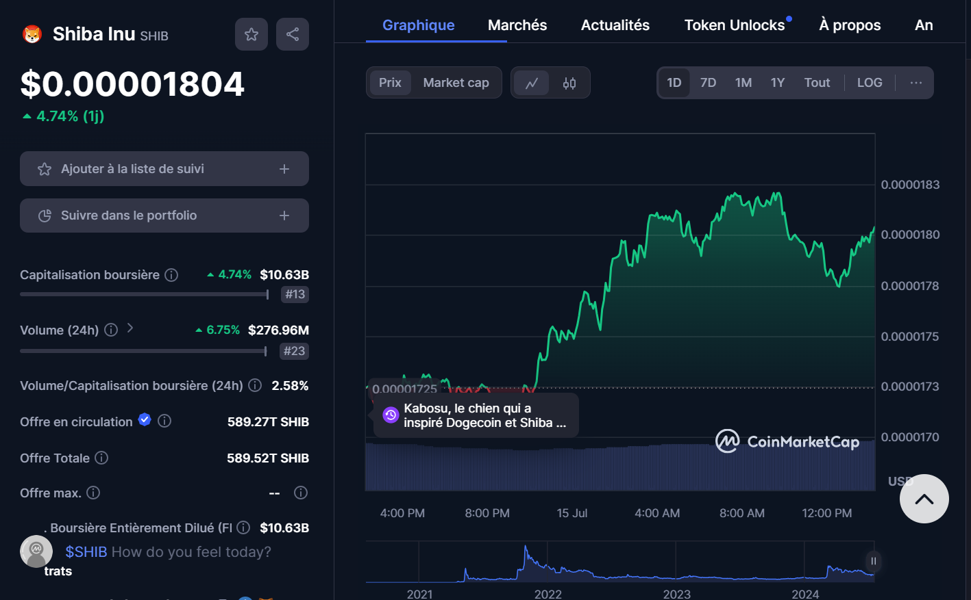The height and width of the screenshot is (600, 971).
Task: Click the 2.58% volume ratio value
Action: tap(290, 386)
